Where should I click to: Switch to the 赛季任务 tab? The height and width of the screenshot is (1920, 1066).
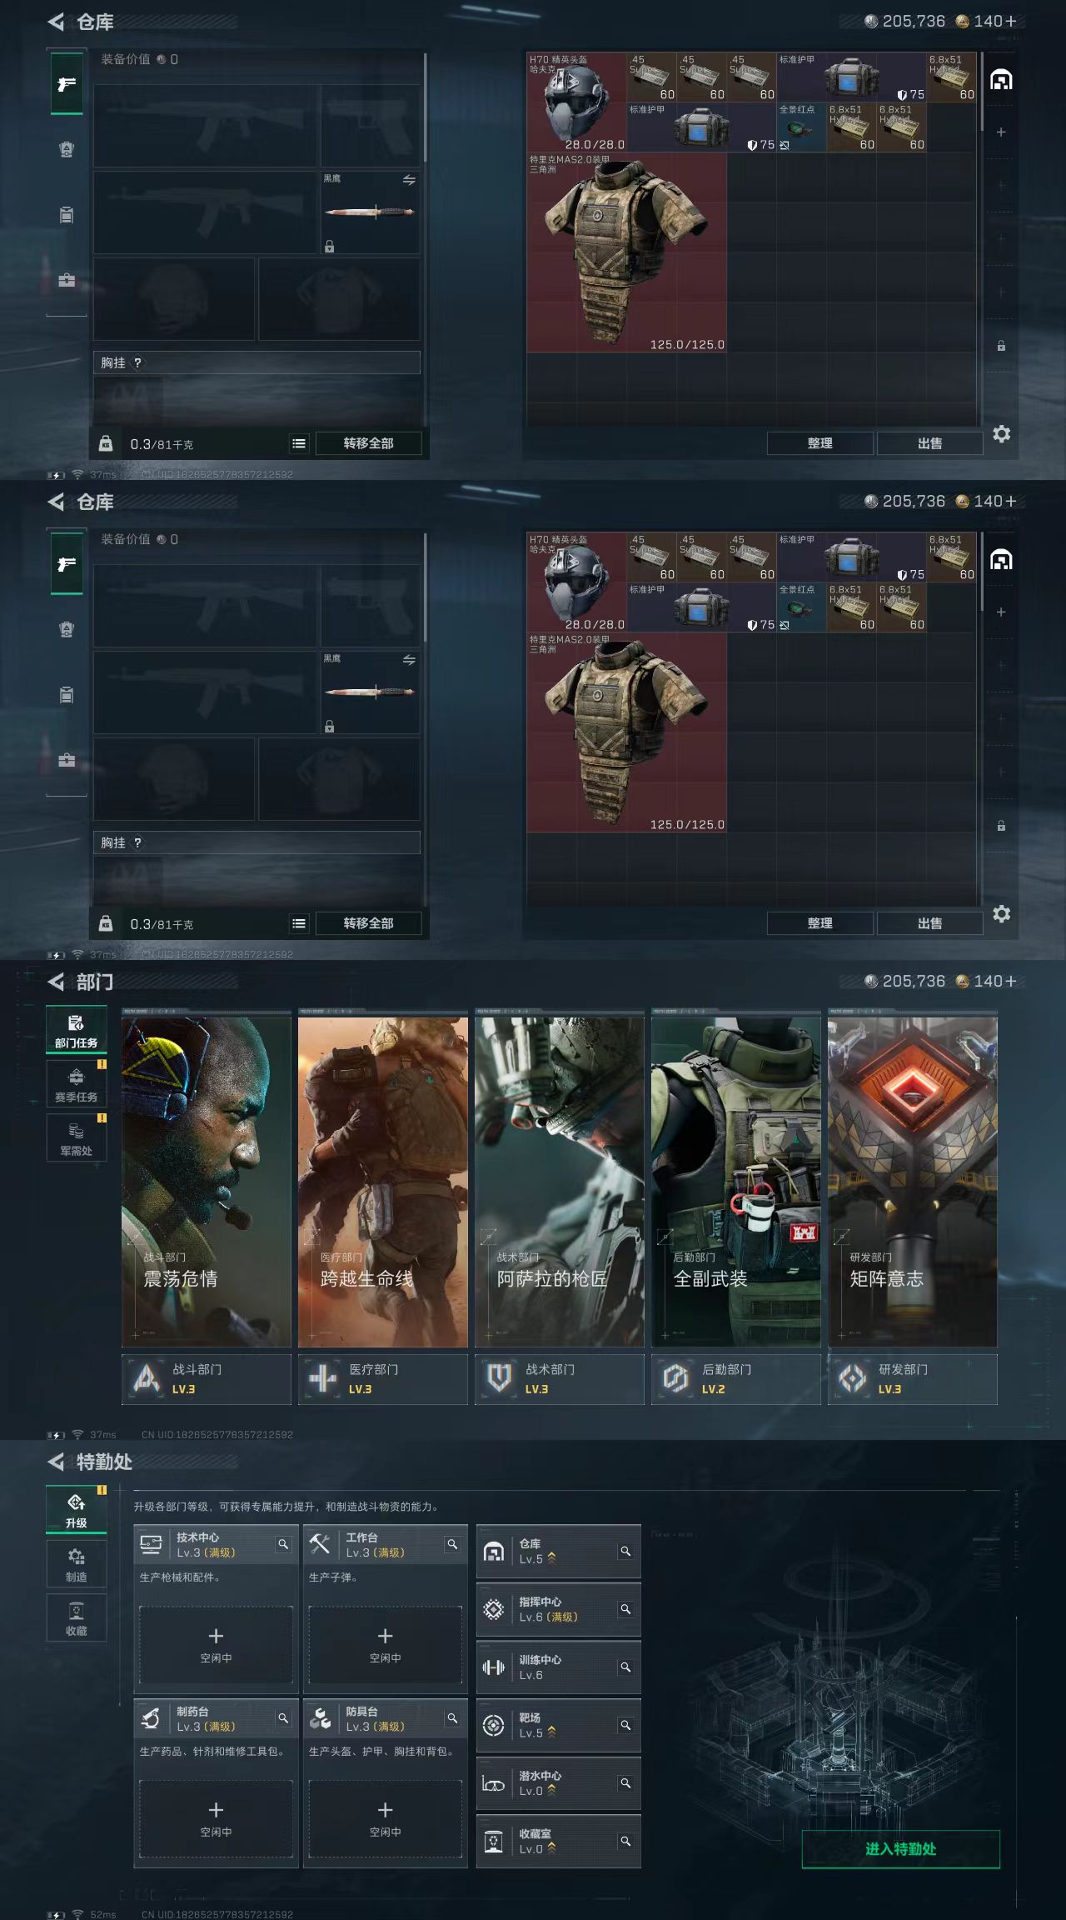(76, 1084)
